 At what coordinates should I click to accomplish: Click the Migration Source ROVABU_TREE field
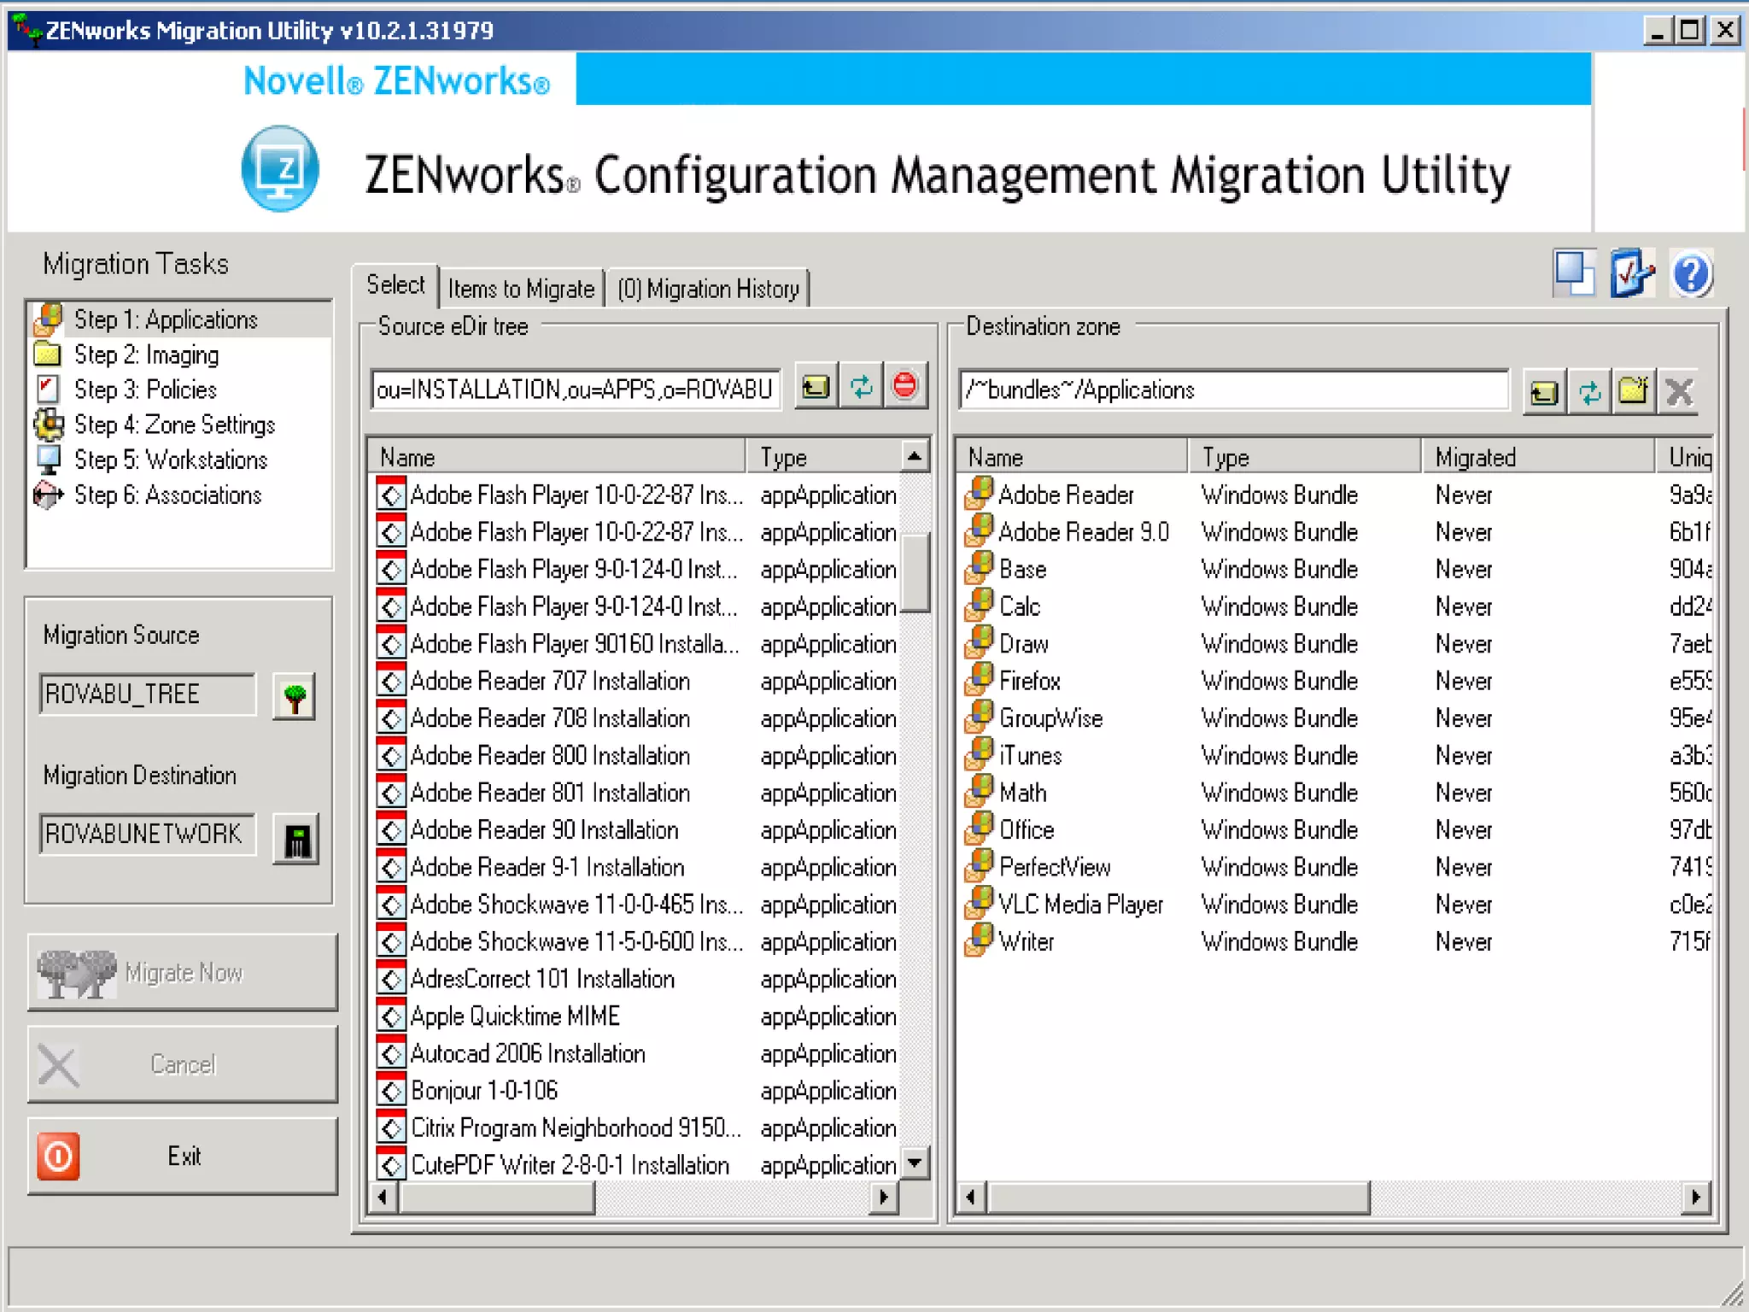[x=148, y=694]
